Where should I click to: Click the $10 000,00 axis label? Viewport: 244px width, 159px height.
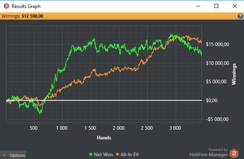pos(218,63)
